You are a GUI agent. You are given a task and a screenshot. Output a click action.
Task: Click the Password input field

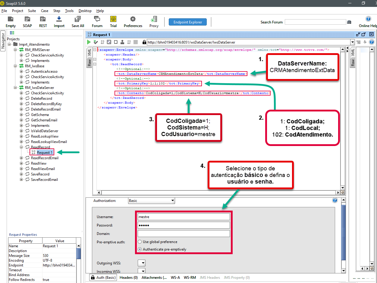click(184, 225)
